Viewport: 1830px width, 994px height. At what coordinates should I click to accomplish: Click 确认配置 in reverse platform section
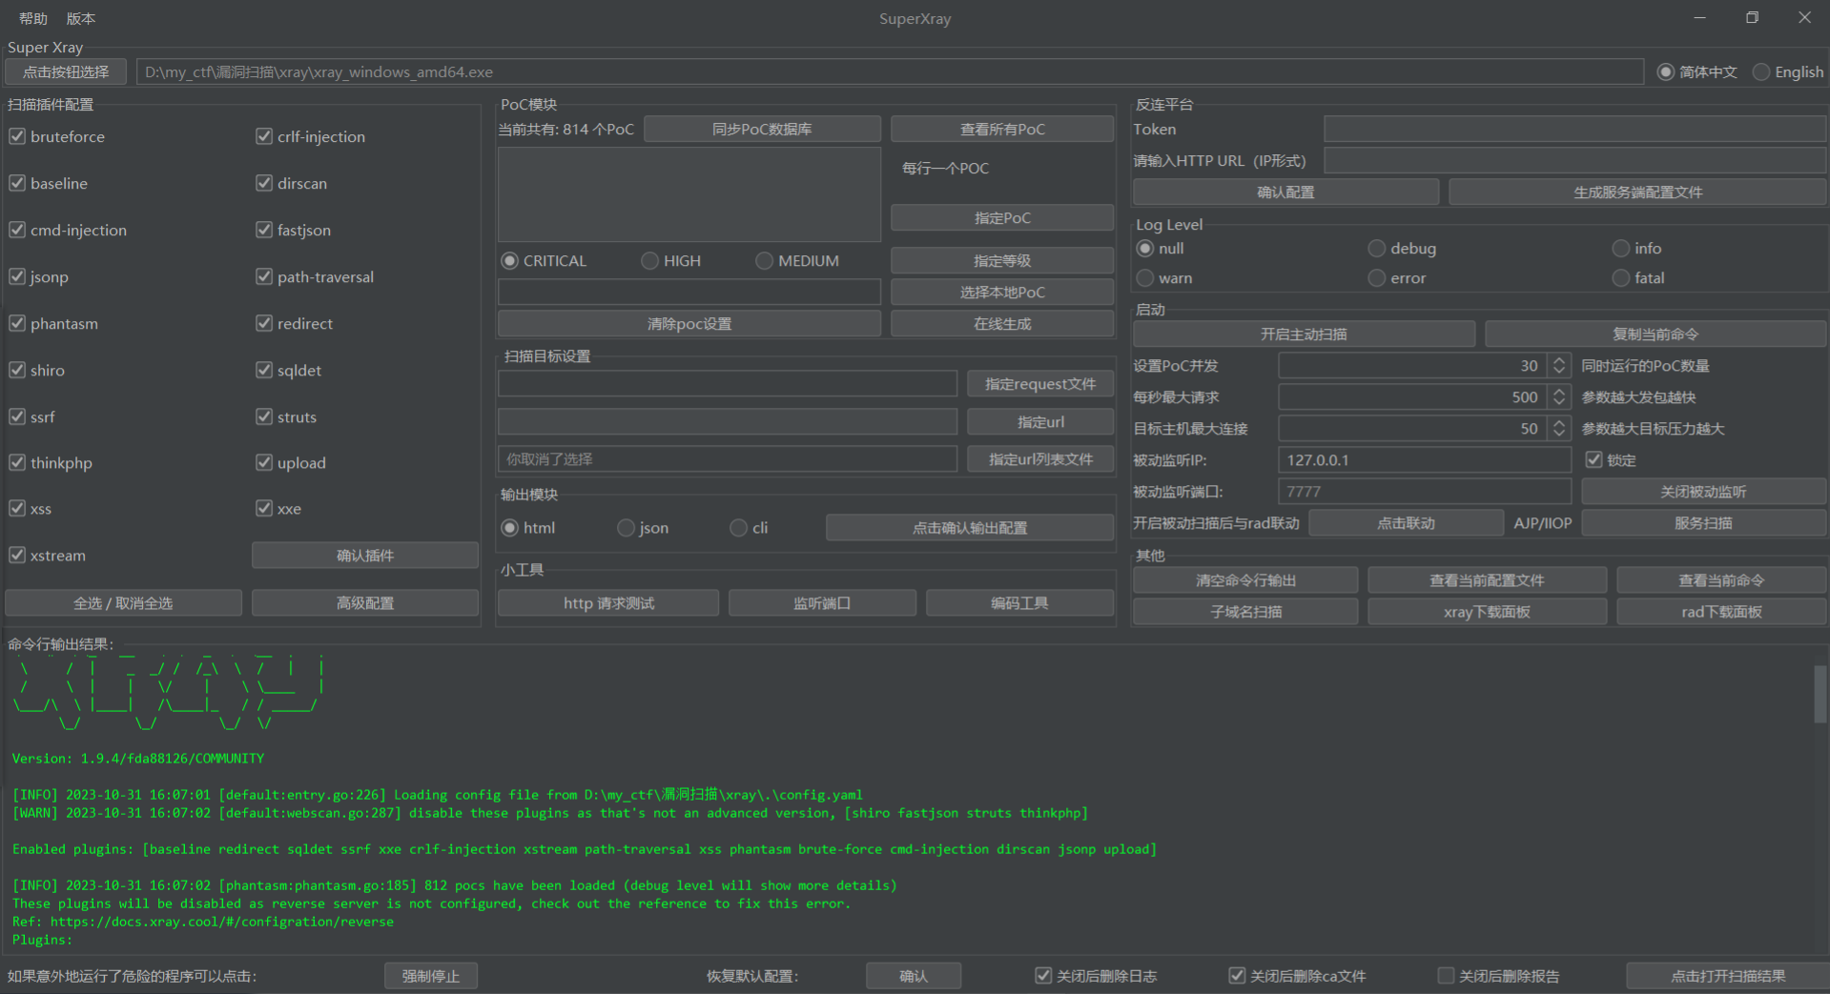tap(1285, 193)
